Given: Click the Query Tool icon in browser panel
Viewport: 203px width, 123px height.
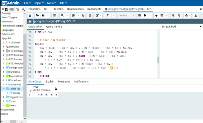Looking at the screenshot, I should (6, 9).
